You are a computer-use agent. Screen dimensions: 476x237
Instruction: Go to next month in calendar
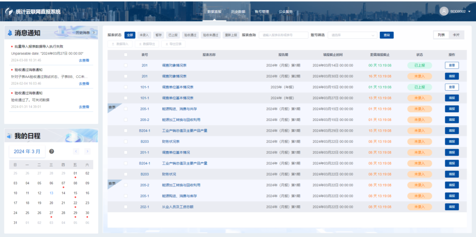[x=87, y=151]
